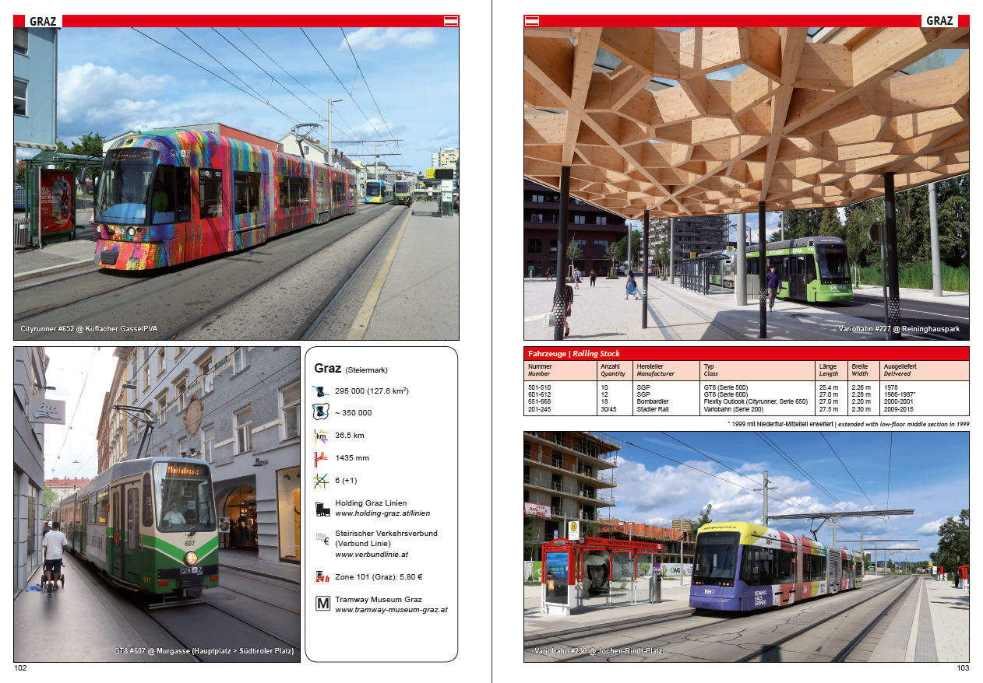Image resolution: width=983 pixels, height=683 pixels.
Task: Select the Variobahn #227 Reininghauspark photo
Action: [745, 183]
